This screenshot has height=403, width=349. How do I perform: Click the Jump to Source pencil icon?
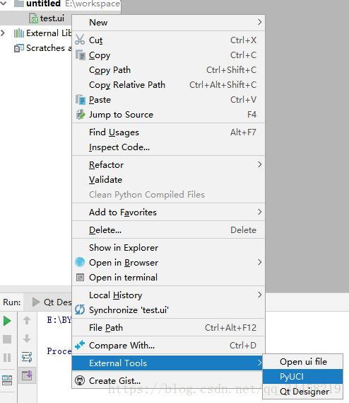81,115
